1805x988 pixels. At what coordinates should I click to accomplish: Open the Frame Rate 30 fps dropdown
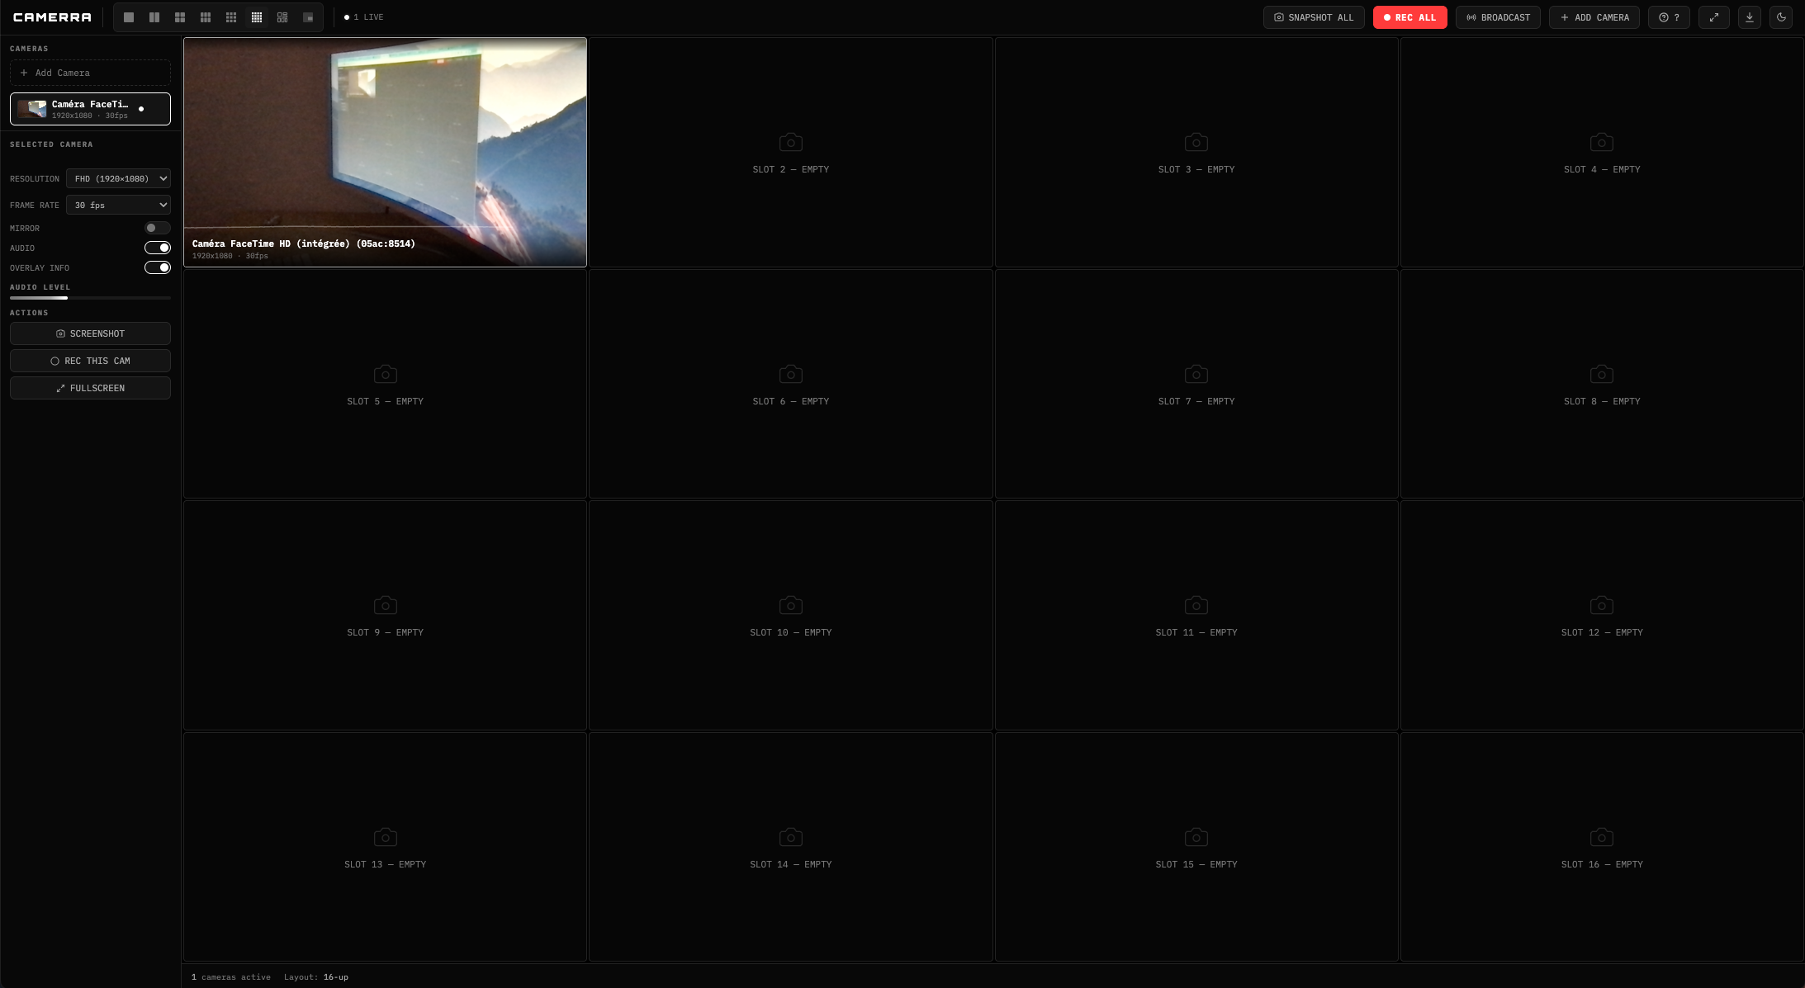(x=118, y=205)
